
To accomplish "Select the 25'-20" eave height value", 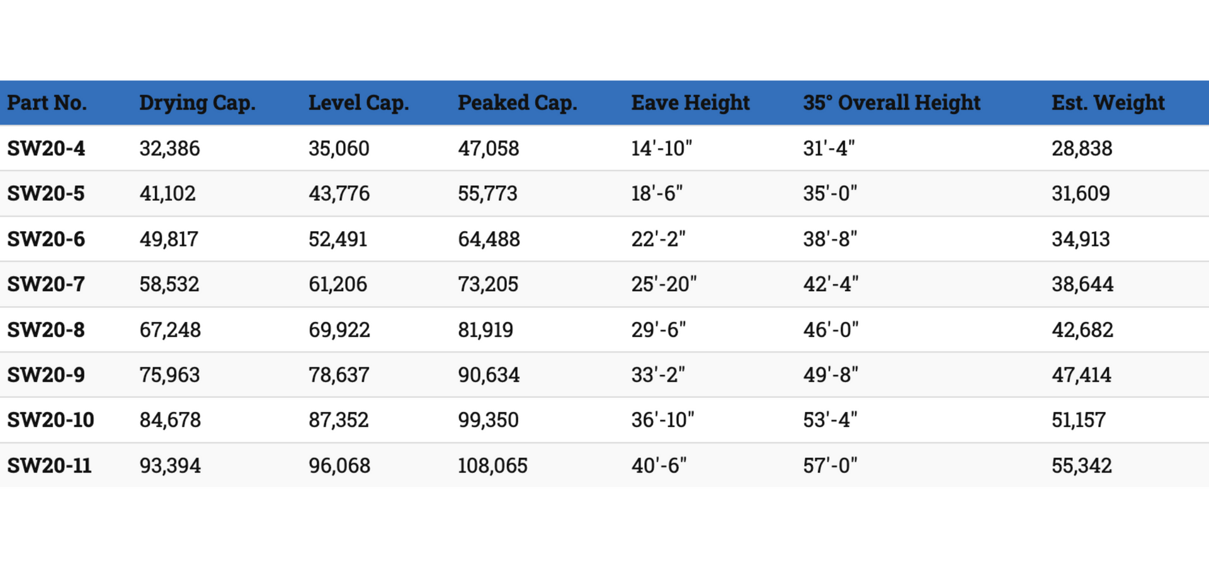I will click(x=664, y=284).
